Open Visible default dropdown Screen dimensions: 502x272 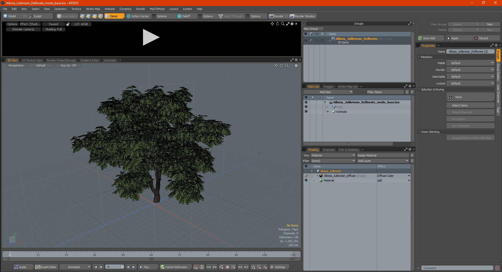472,63
